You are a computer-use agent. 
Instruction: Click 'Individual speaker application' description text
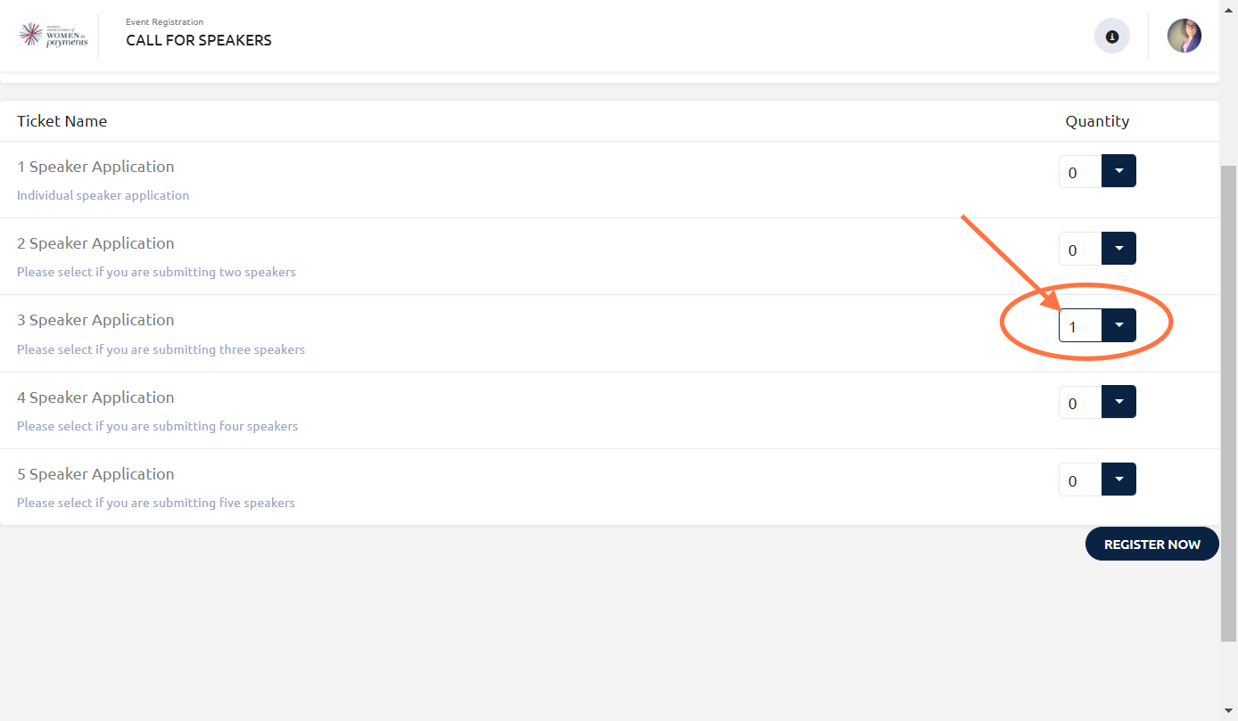pos(103,195)
